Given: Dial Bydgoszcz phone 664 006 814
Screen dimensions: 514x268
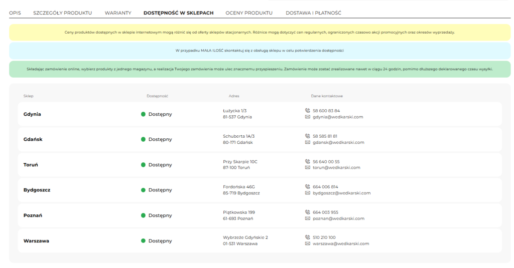Looking at the screenshot, I should click(x=325, y=186).
